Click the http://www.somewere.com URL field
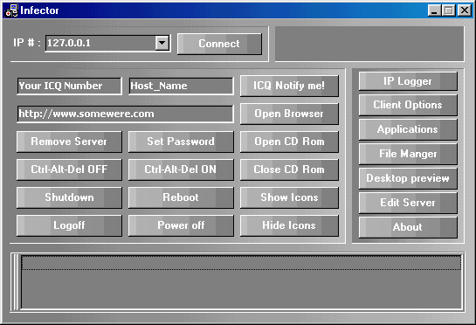The height and width of the screenshot is (325, 476). [x=125, y=114]
